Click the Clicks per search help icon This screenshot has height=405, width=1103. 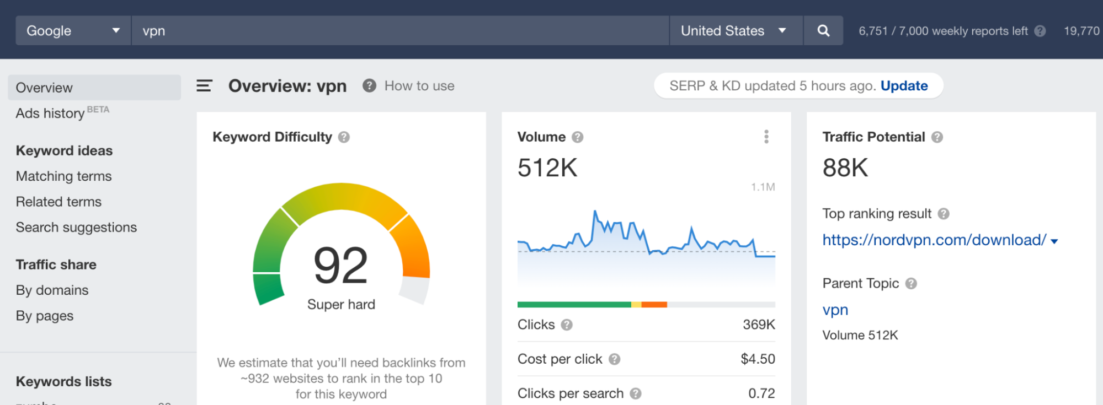click(636, 393)
